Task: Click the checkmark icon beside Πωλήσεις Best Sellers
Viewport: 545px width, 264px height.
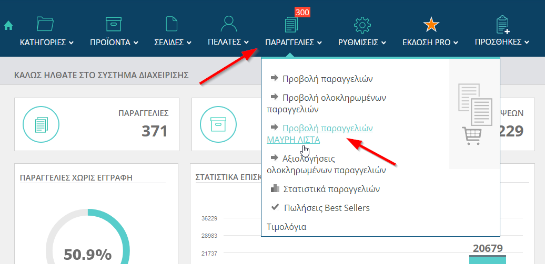Action: coord(275,207)
